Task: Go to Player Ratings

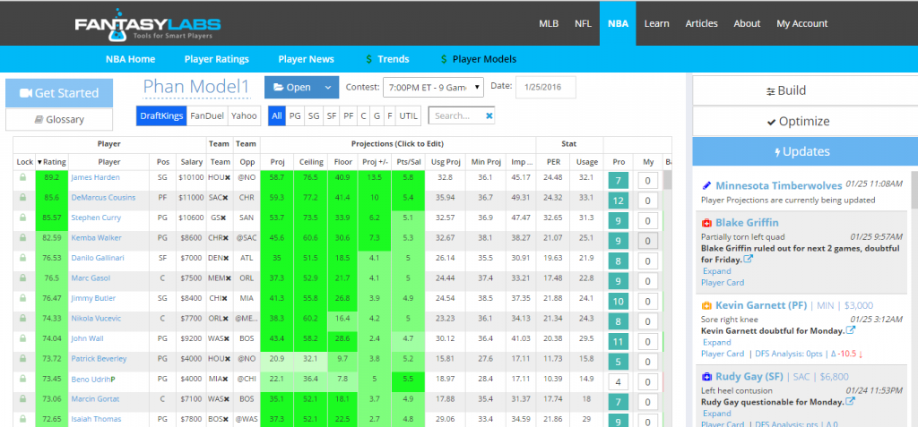Action: [217, 59]
